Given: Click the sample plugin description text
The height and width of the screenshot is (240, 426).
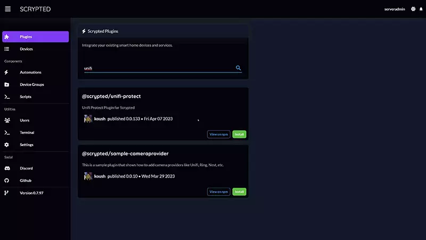Looking at the screenshot, I should [153, 165].
